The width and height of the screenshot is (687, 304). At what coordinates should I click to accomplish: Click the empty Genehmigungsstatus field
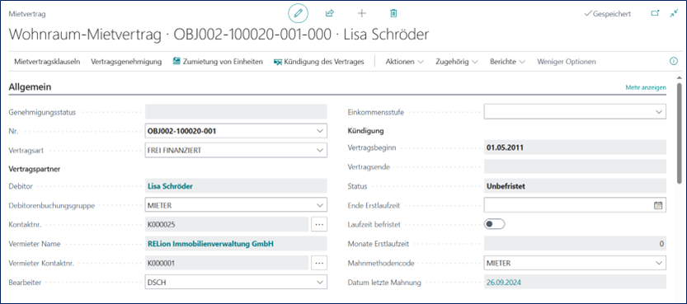pyautogui.click(x=236, y=111)
